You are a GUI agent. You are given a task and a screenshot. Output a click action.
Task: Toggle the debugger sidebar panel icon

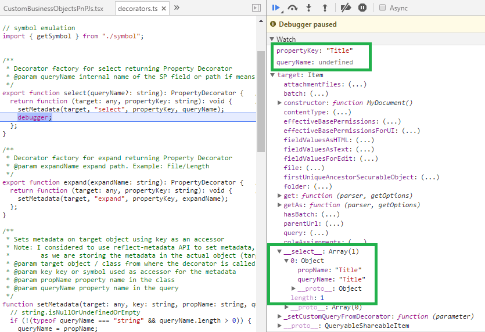[x=256, y=8]
